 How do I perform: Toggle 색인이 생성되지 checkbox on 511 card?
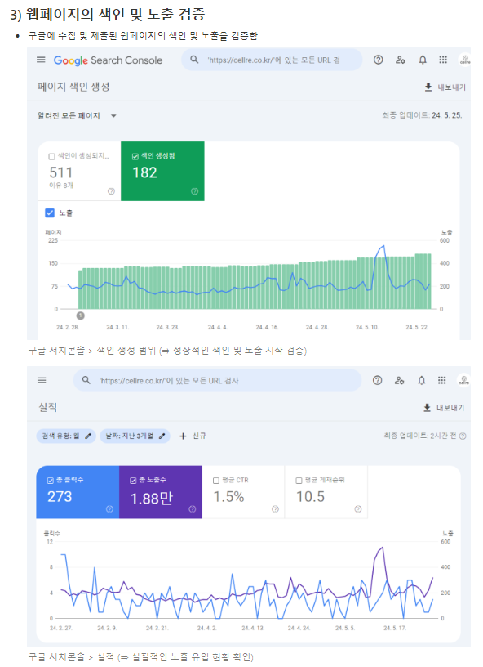click(x=51, y=157)
